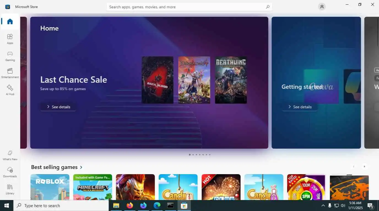Open the orange-haired warrior game tile
The height and width of the screenshot is (211, 379).
tap(135, 187)
